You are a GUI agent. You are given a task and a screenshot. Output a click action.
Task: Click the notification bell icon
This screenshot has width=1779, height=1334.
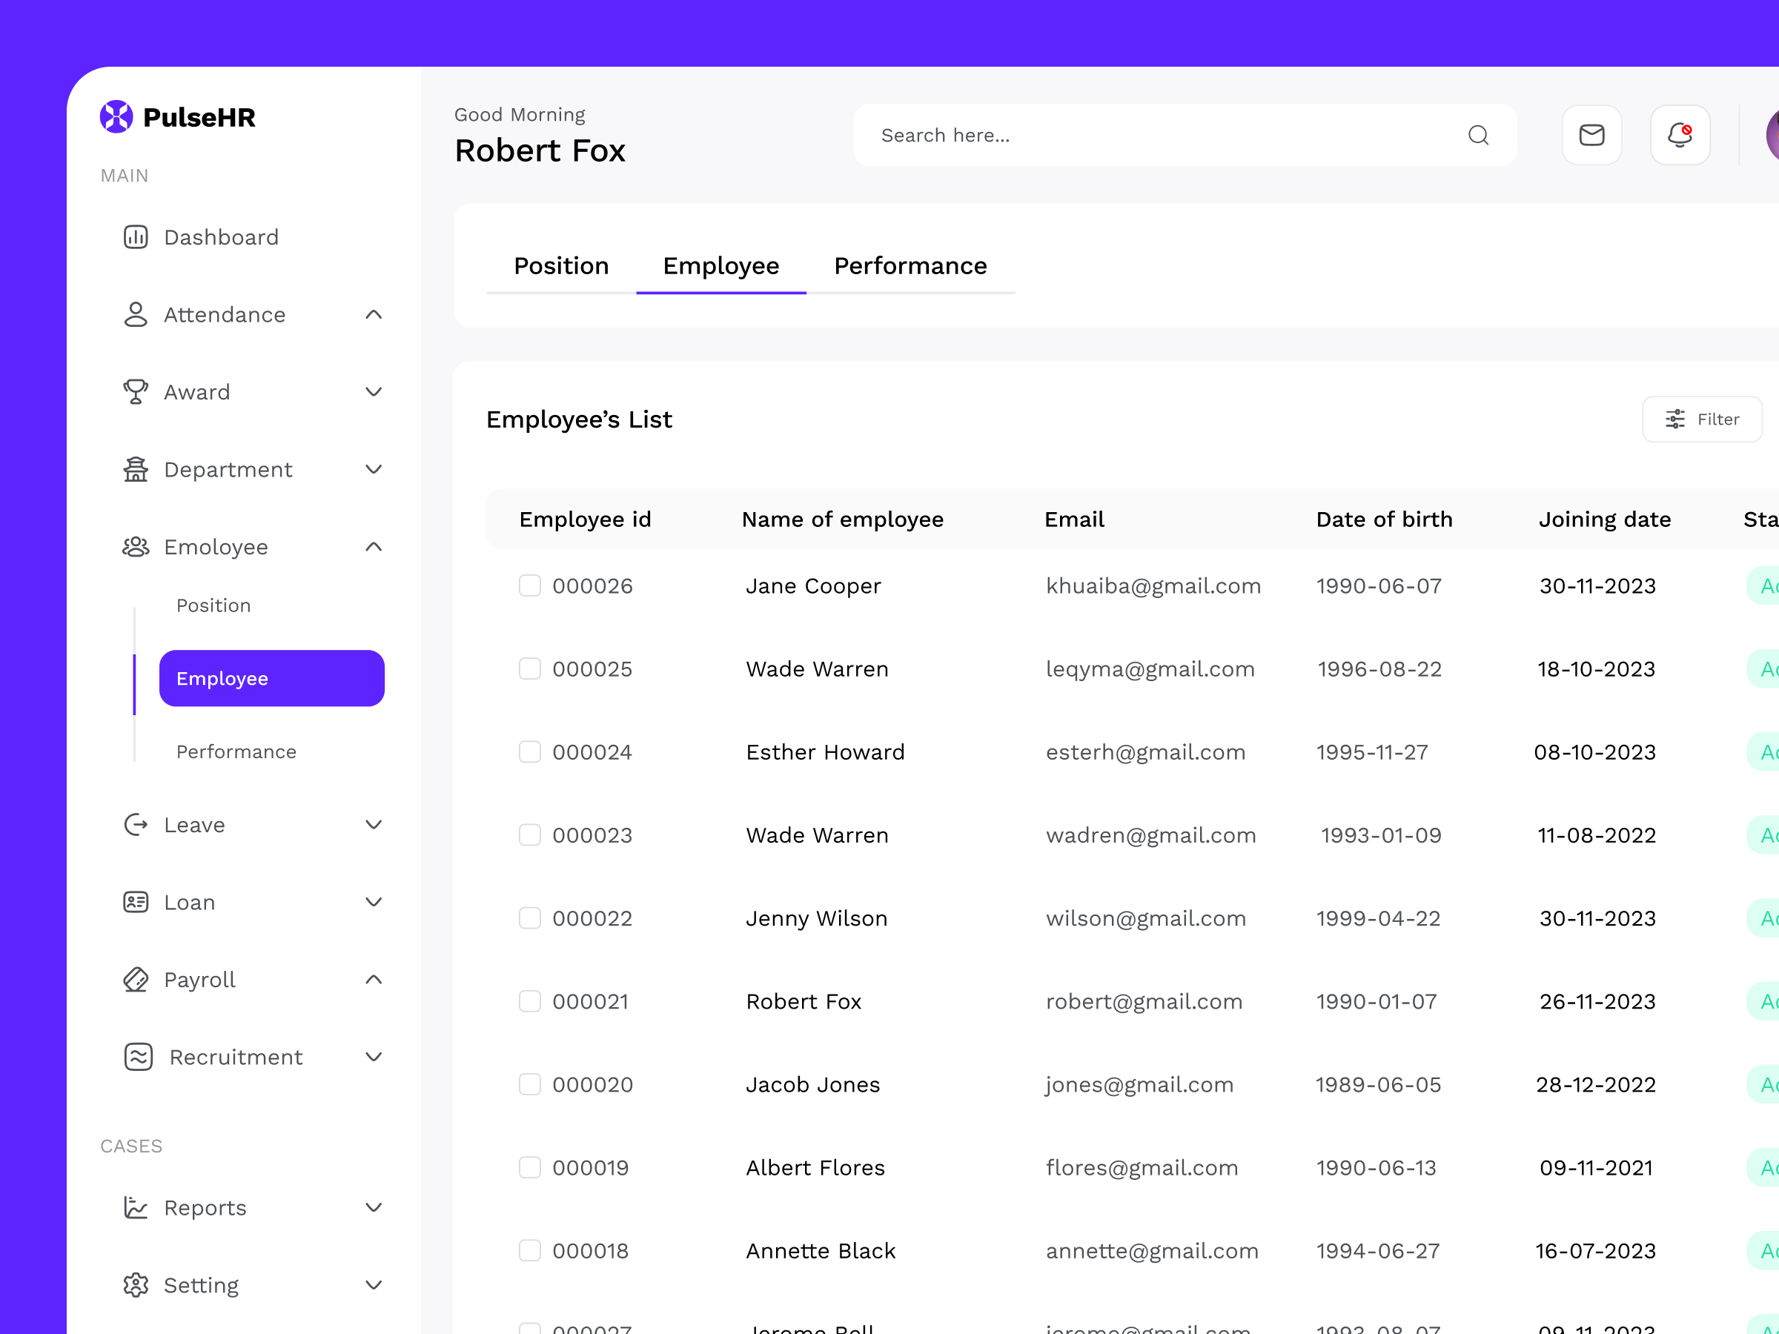[x=1679, y=134]
